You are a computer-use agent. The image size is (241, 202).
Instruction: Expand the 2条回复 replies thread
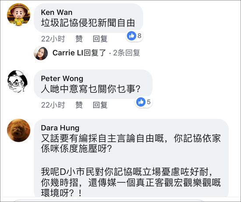127,53
